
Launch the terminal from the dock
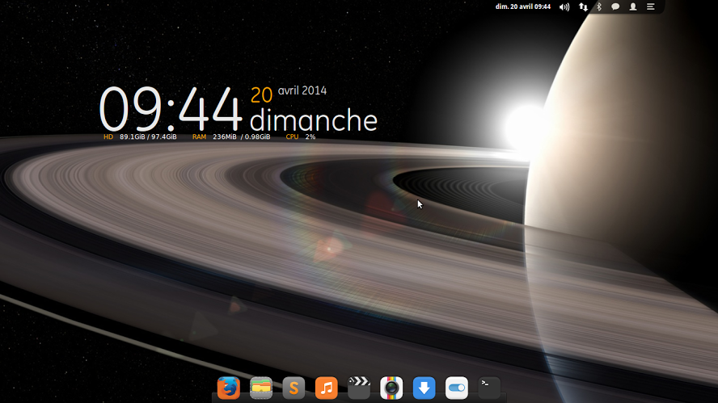(489, 388)
